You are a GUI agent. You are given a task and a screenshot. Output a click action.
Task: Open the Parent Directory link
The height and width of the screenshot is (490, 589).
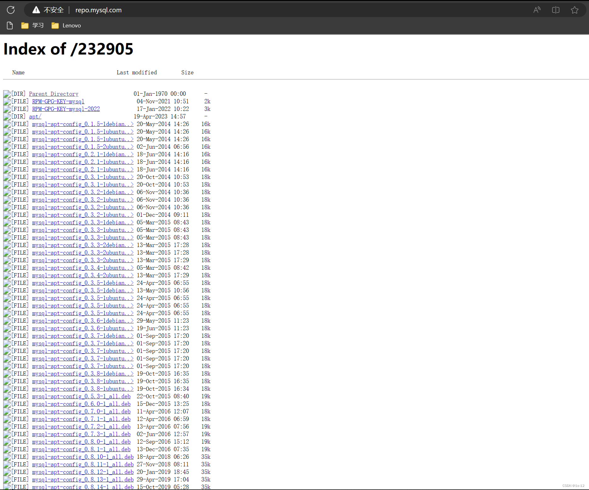pos(54,94)
